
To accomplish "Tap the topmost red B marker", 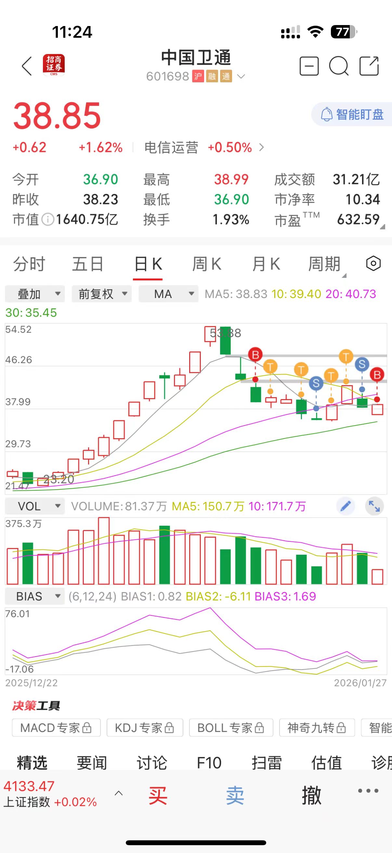I will click(x=255, y=355).
